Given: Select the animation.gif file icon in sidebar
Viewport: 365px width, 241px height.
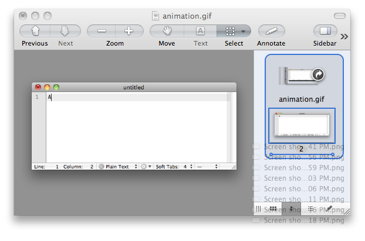Looking at the screenshot, I should click(x=302, y=75).
